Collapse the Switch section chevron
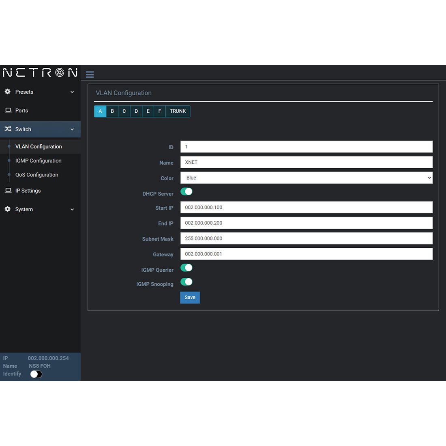This screenshot has height=446, width=446. (72, 129)
